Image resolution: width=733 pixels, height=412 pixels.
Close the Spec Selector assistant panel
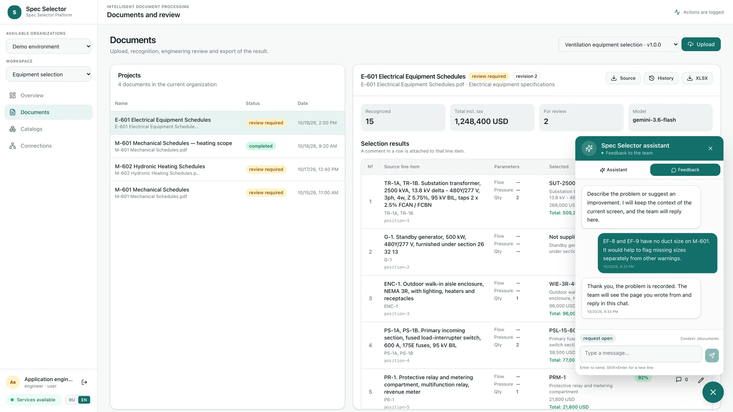point(710,149)
